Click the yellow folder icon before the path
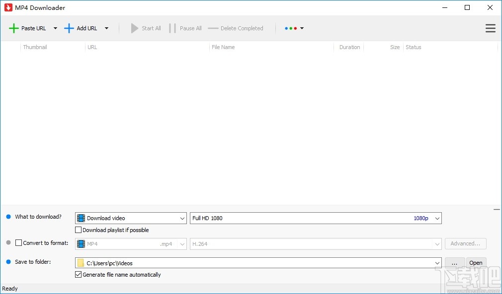The width and height of the screenshot is (502, 294). [81, 263]
